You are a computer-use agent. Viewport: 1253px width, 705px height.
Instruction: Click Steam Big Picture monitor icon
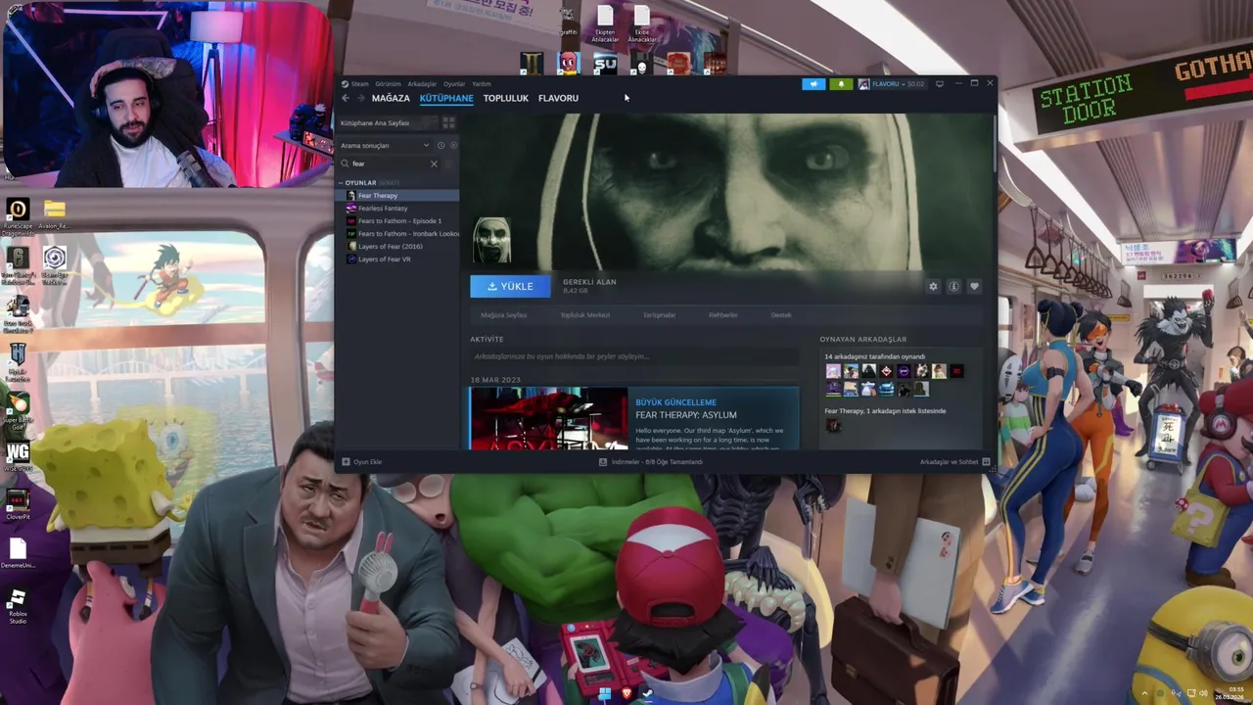940,84
